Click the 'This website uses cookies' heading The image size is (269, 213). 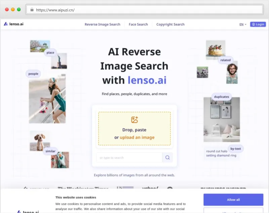[76, 198]
